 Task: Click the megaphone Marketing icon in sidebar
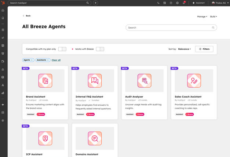[3, 38]
